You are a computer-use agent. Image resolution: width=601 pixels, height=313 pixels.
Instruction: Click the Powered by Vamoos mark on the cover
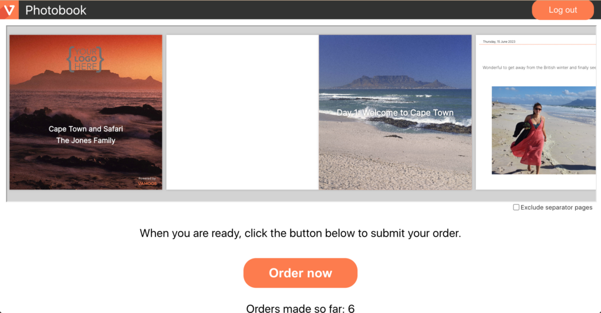tap(147, 181)
